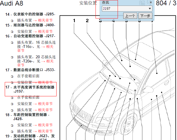Click the 安装位置 page header text

(88, 3)
